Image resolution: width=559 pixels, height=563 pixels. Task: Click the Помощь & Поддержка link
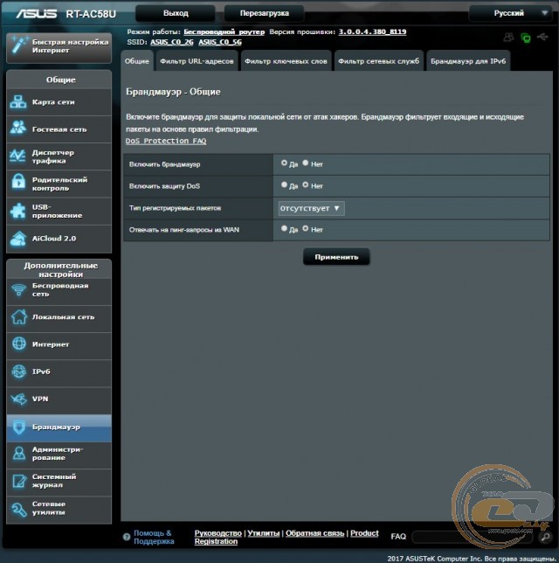[x=154, y=537]
